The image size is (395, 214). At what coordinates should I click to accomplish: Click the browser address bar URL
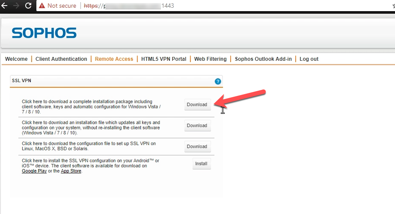click(129, 6)
